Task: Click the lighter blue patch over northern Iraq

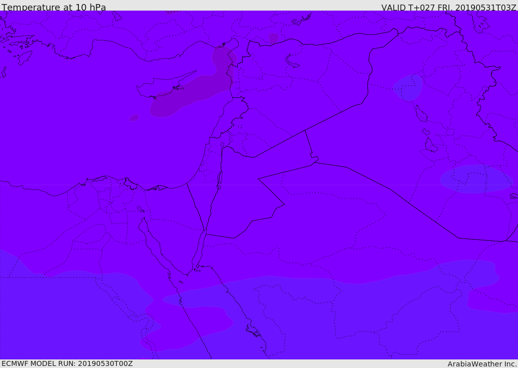Action: (408, 87)
